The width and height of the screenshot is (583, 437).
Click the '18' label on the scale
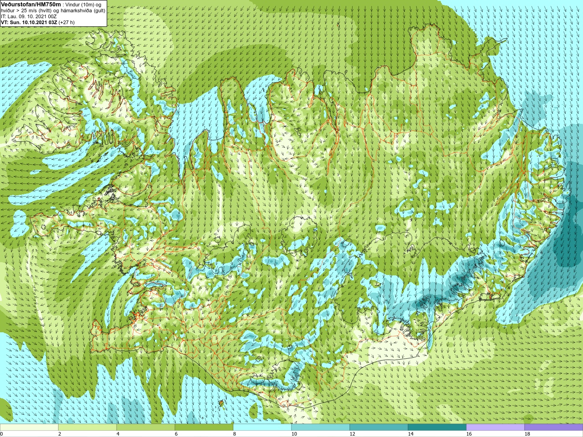click(527, 434)
